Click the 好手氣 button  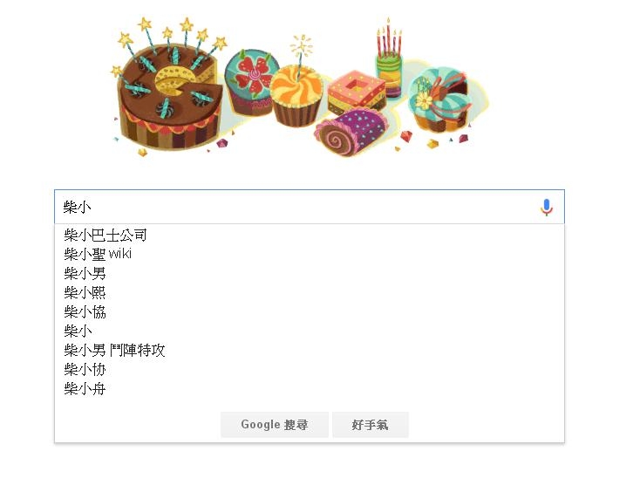[x=371, y=425]
